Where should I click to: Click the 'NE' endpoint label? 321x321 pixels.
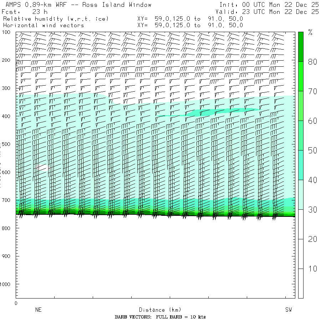point(39,310)
